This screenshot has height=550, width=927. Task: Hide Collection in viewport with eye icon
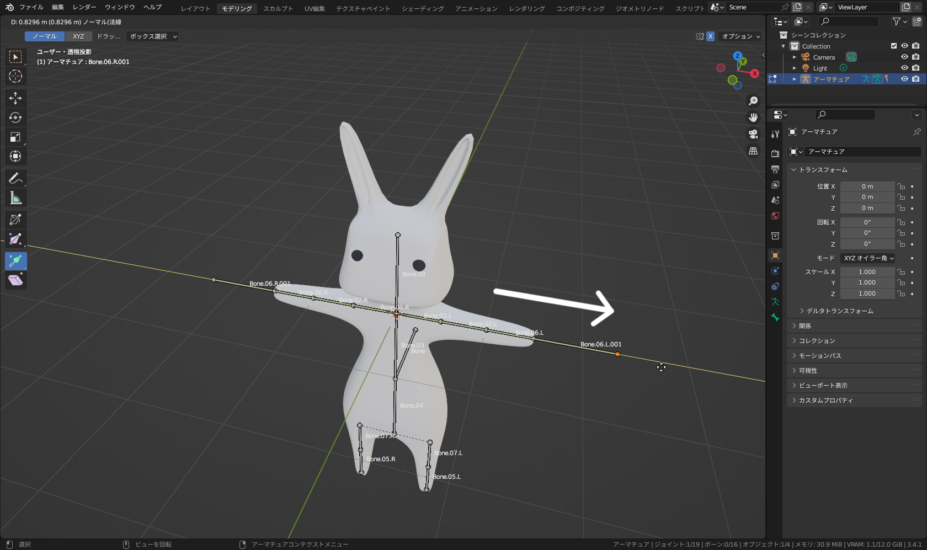coord(904,46)
